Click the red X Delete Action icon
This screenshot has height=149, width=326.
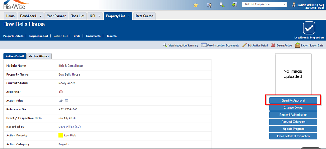coord(273,45)
